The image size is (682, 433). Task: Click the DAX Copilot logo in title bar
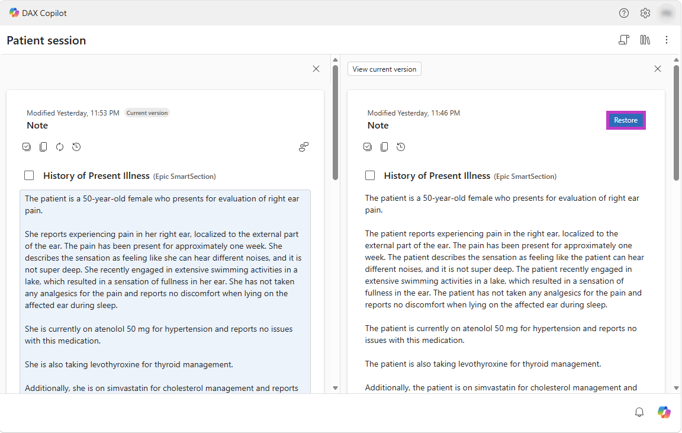pos(14,12)
